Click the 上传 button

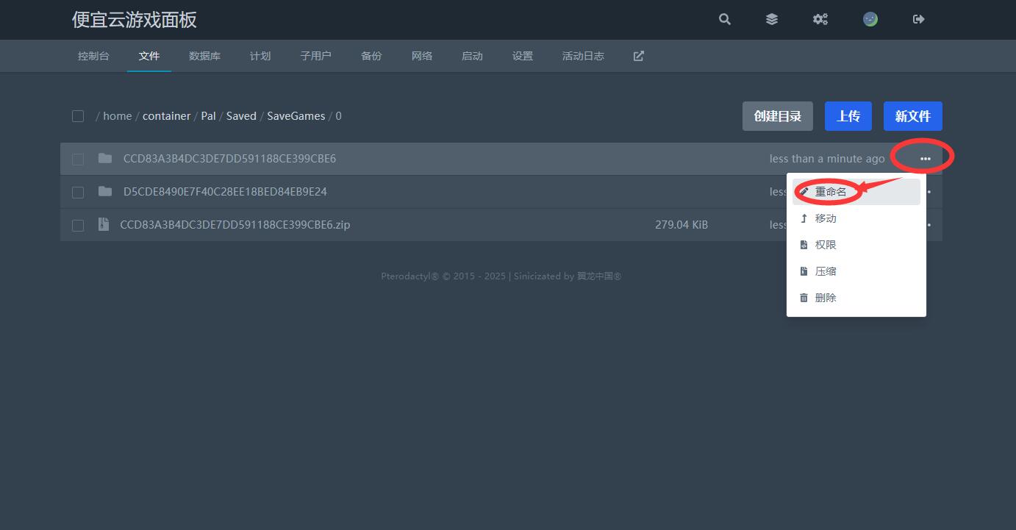[848, 116]
